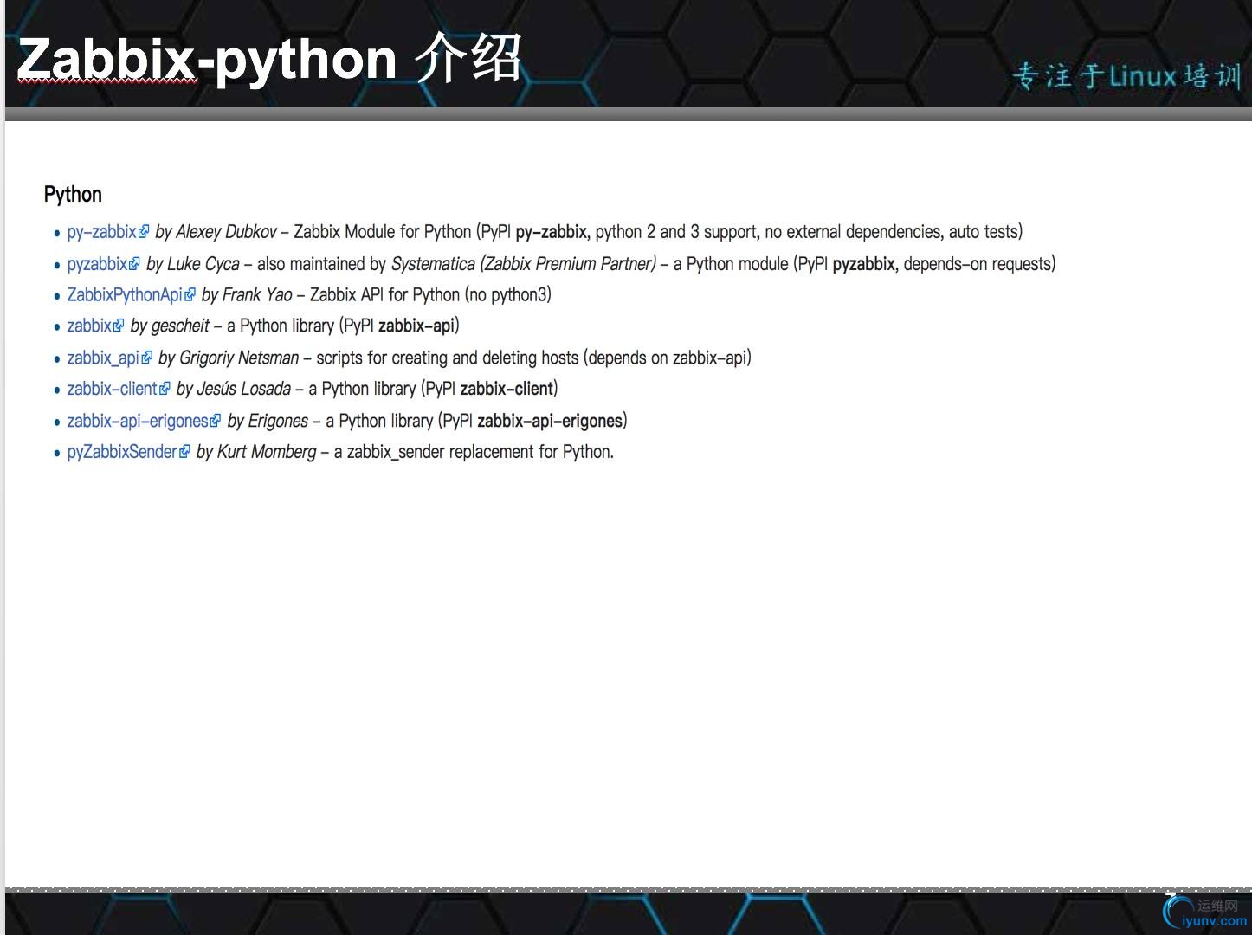Click external-link icon next to pyZabbixSender
Image resolution: width=1252 pixels, height=935 pixels.
(184, 452)
